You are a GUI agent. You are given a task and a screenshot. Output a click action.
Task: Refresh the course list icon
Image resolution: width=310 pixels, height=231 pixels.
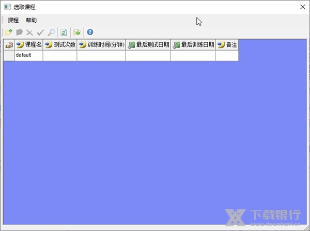(x=64, y=32)
